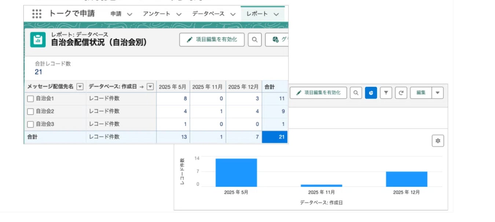
Task: Select the 申請 navigation tab
Action: click(116, 14)
